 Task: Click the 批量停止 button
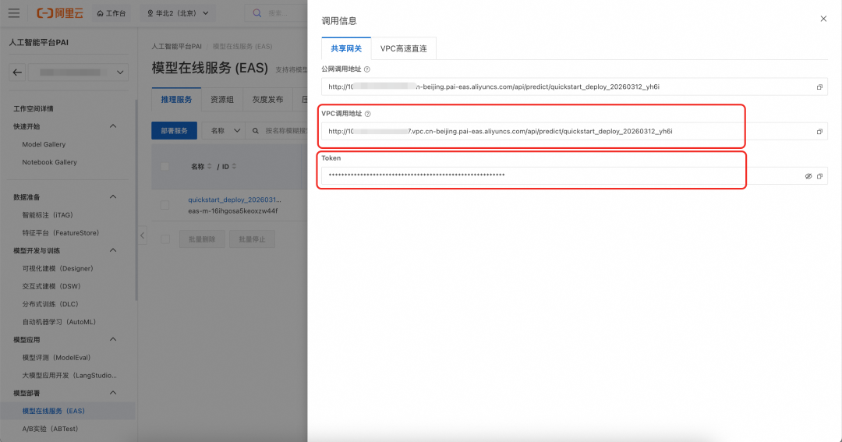coord(253,239)
